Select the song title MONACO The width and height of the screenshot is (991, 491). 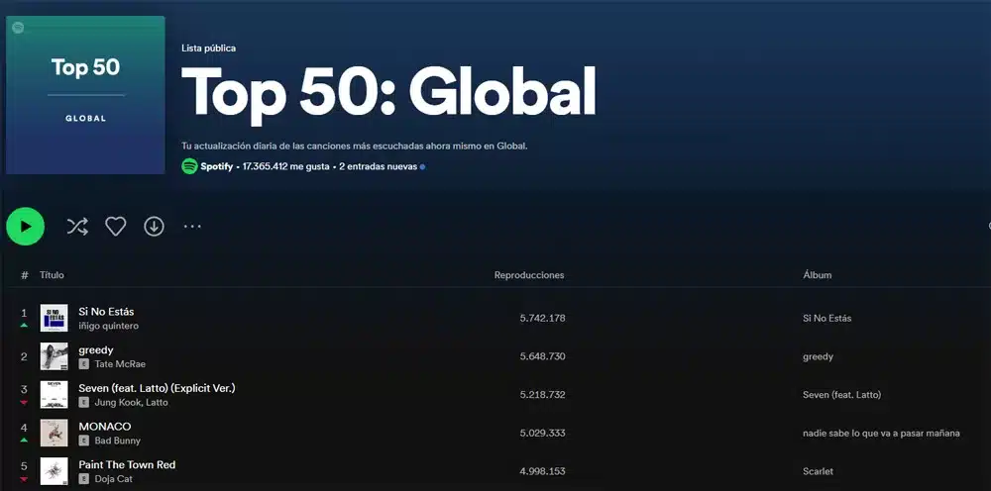click(x=105, y=426)
